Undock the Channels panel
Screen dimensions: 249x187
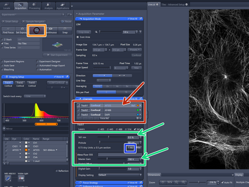click(x=141, y=99)
